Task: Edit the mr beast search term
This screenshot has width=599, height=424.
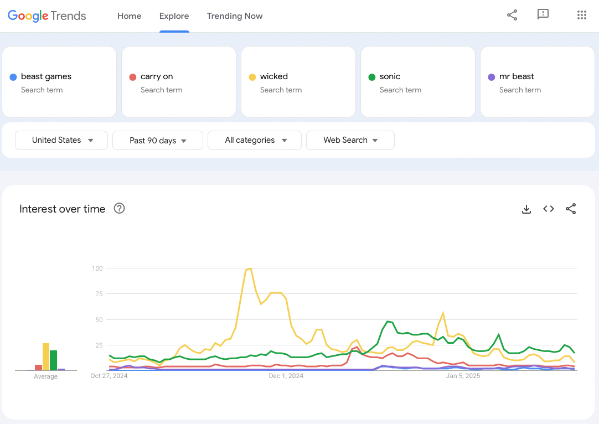Action: click(538, 82)
